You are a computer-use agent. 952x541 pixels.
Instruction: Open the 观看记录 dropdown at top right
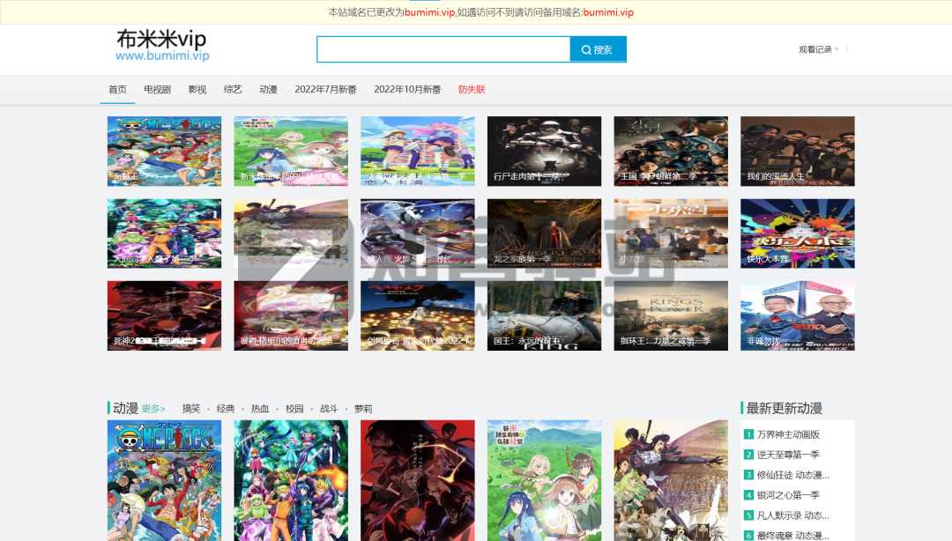pos(814,49)
